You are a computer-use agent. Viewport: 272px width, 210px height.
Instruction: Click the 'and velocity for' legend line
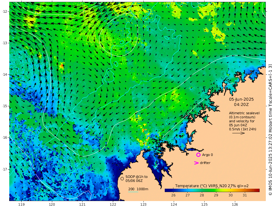tap(242, 121)
